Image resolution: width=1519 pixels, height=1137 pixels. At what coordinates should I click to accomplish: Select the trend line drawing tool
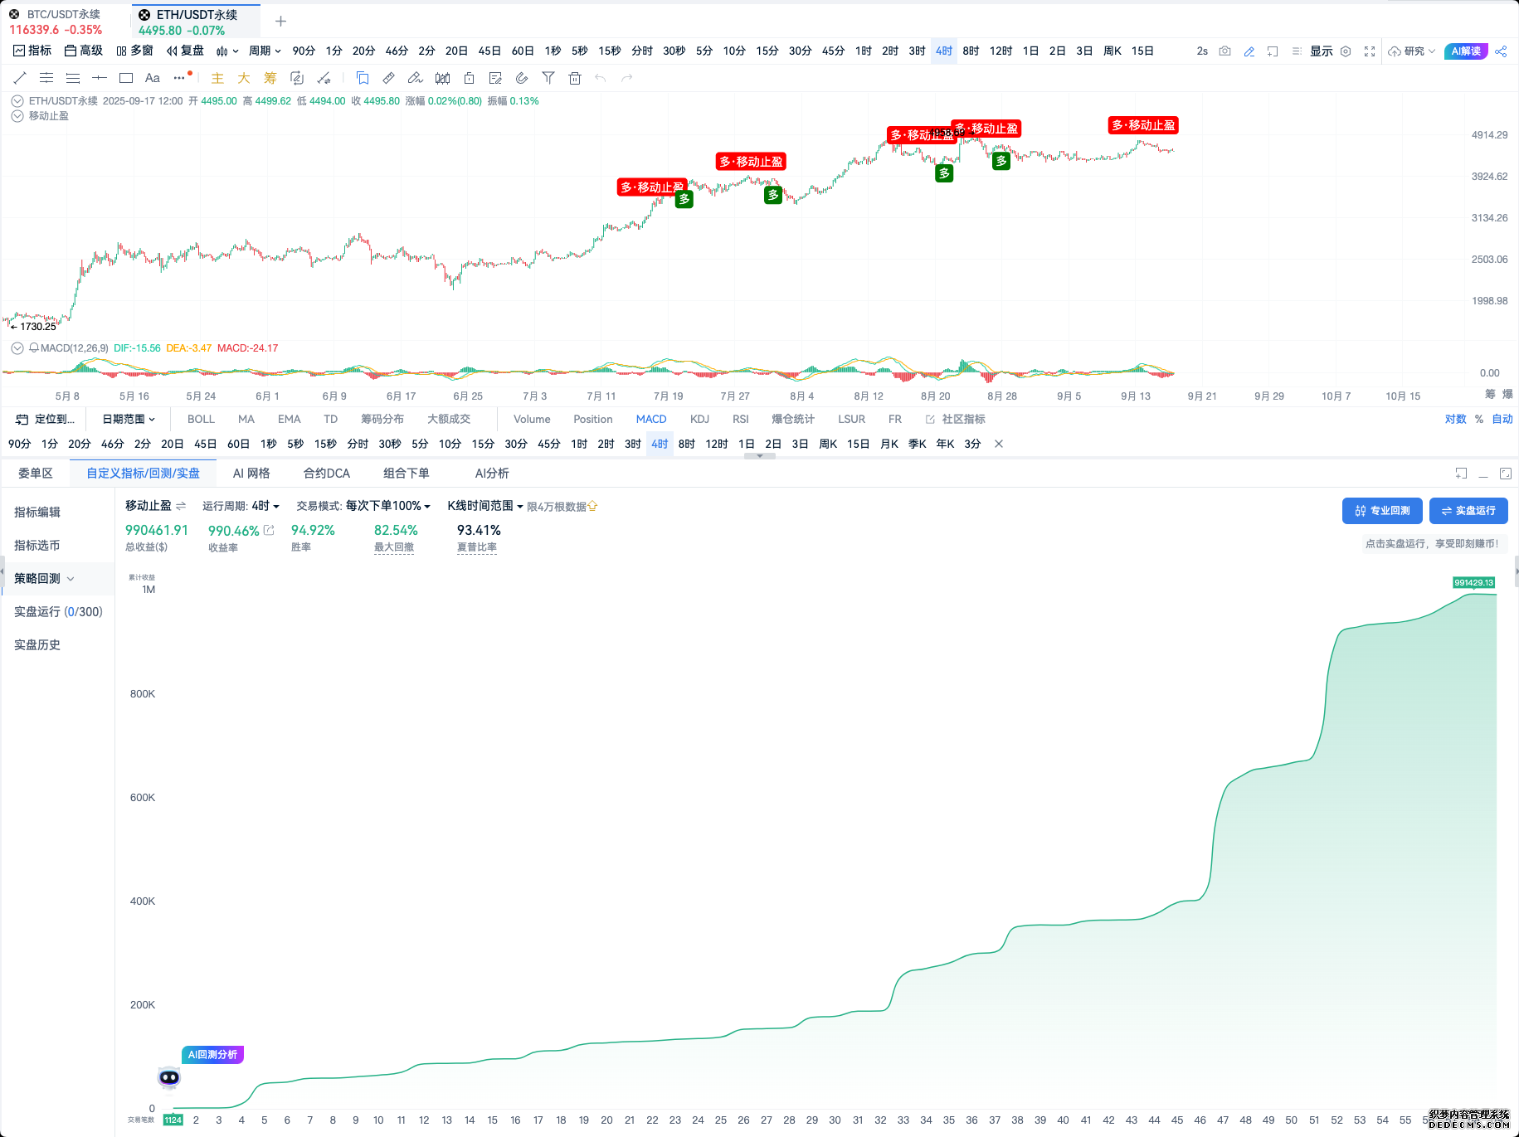click(20, 78)
